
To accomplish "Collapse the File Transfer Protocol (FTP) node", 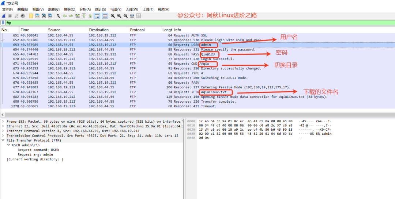I will point(3,140).
